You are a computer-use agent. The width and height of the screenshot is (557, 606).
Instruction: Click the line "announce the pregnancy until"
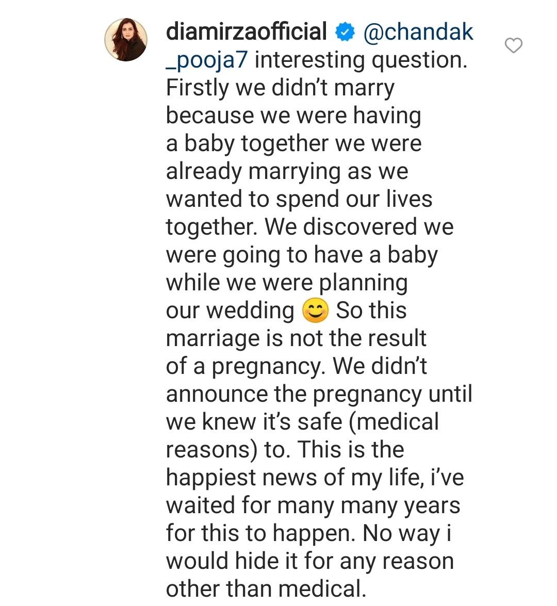(x=319, y=394)
